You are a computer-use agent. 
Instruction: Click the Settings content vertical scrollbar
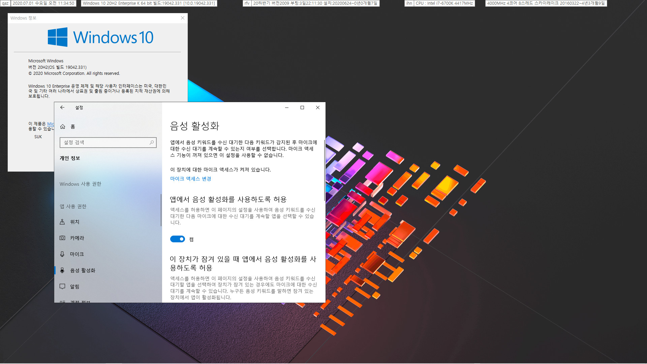coord(324,170)
